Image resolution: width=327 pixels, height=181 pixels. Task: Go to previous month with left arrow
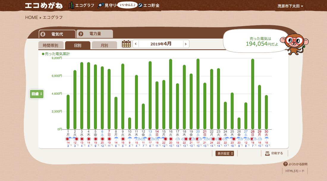[136, 44]
